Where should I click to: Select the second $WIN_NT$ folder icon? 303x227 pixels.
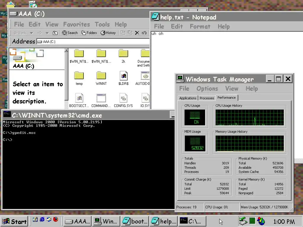101,53
